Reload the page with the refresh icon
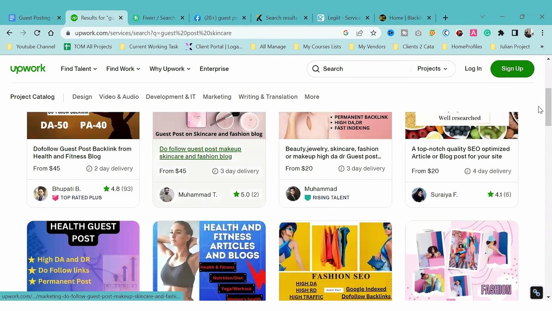The height and width of the screenshot is (311, 552). (37, 33)
